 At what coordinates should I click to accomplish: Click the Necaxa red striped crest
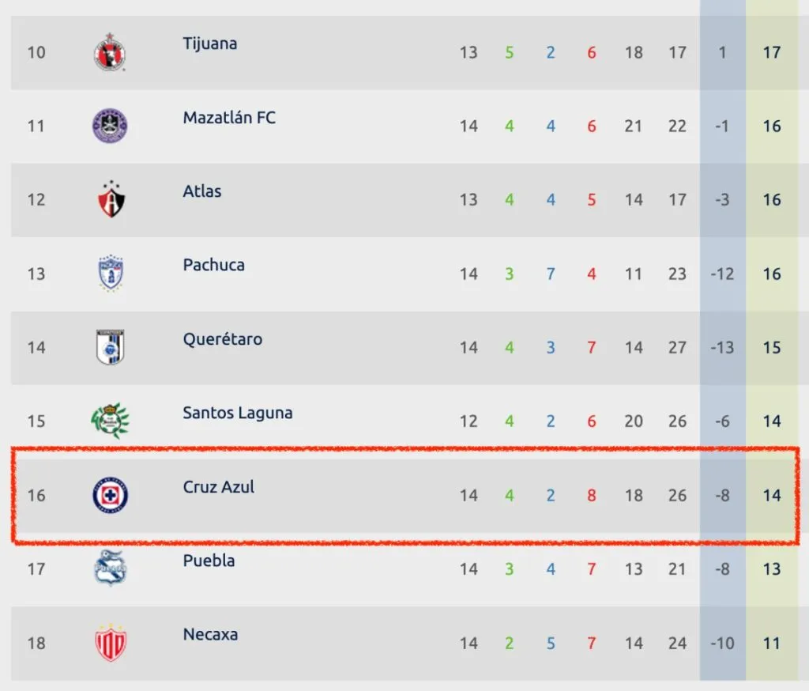(x=110, y=642)
